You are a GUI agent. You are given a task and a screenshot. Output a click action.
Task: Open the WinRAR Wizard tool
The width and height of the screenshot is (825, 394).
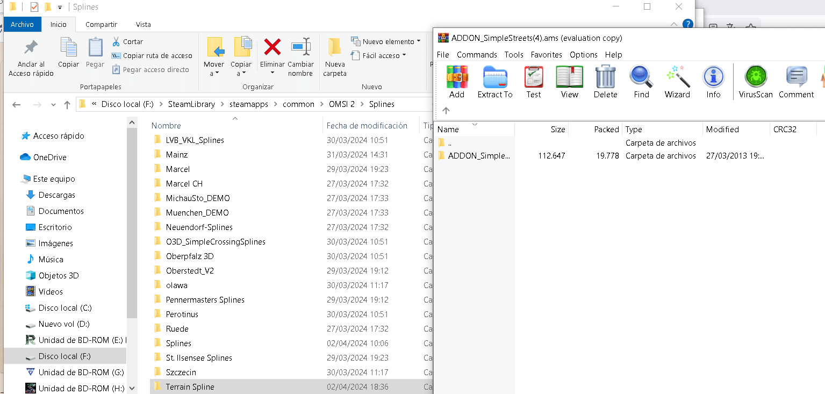(x=677, y=77)
